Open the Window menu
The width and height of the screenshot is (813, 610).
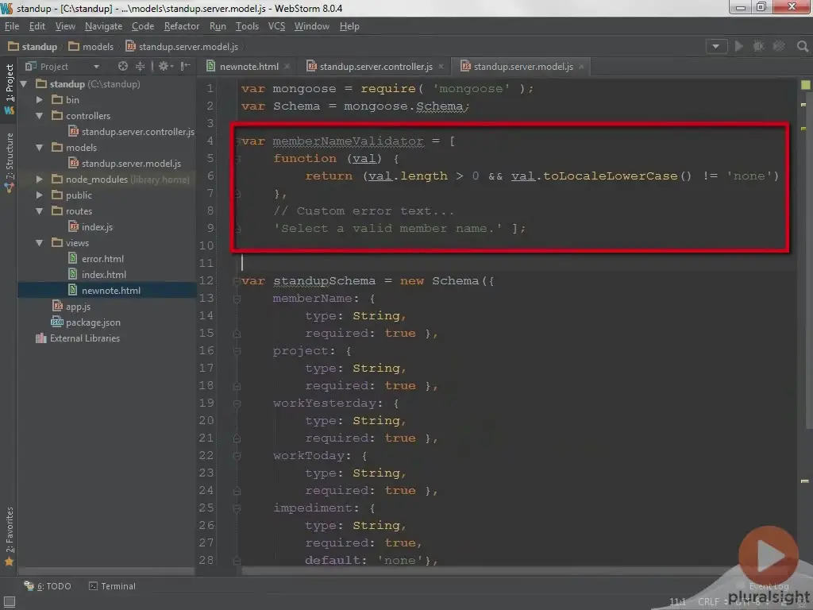[311, 26]
